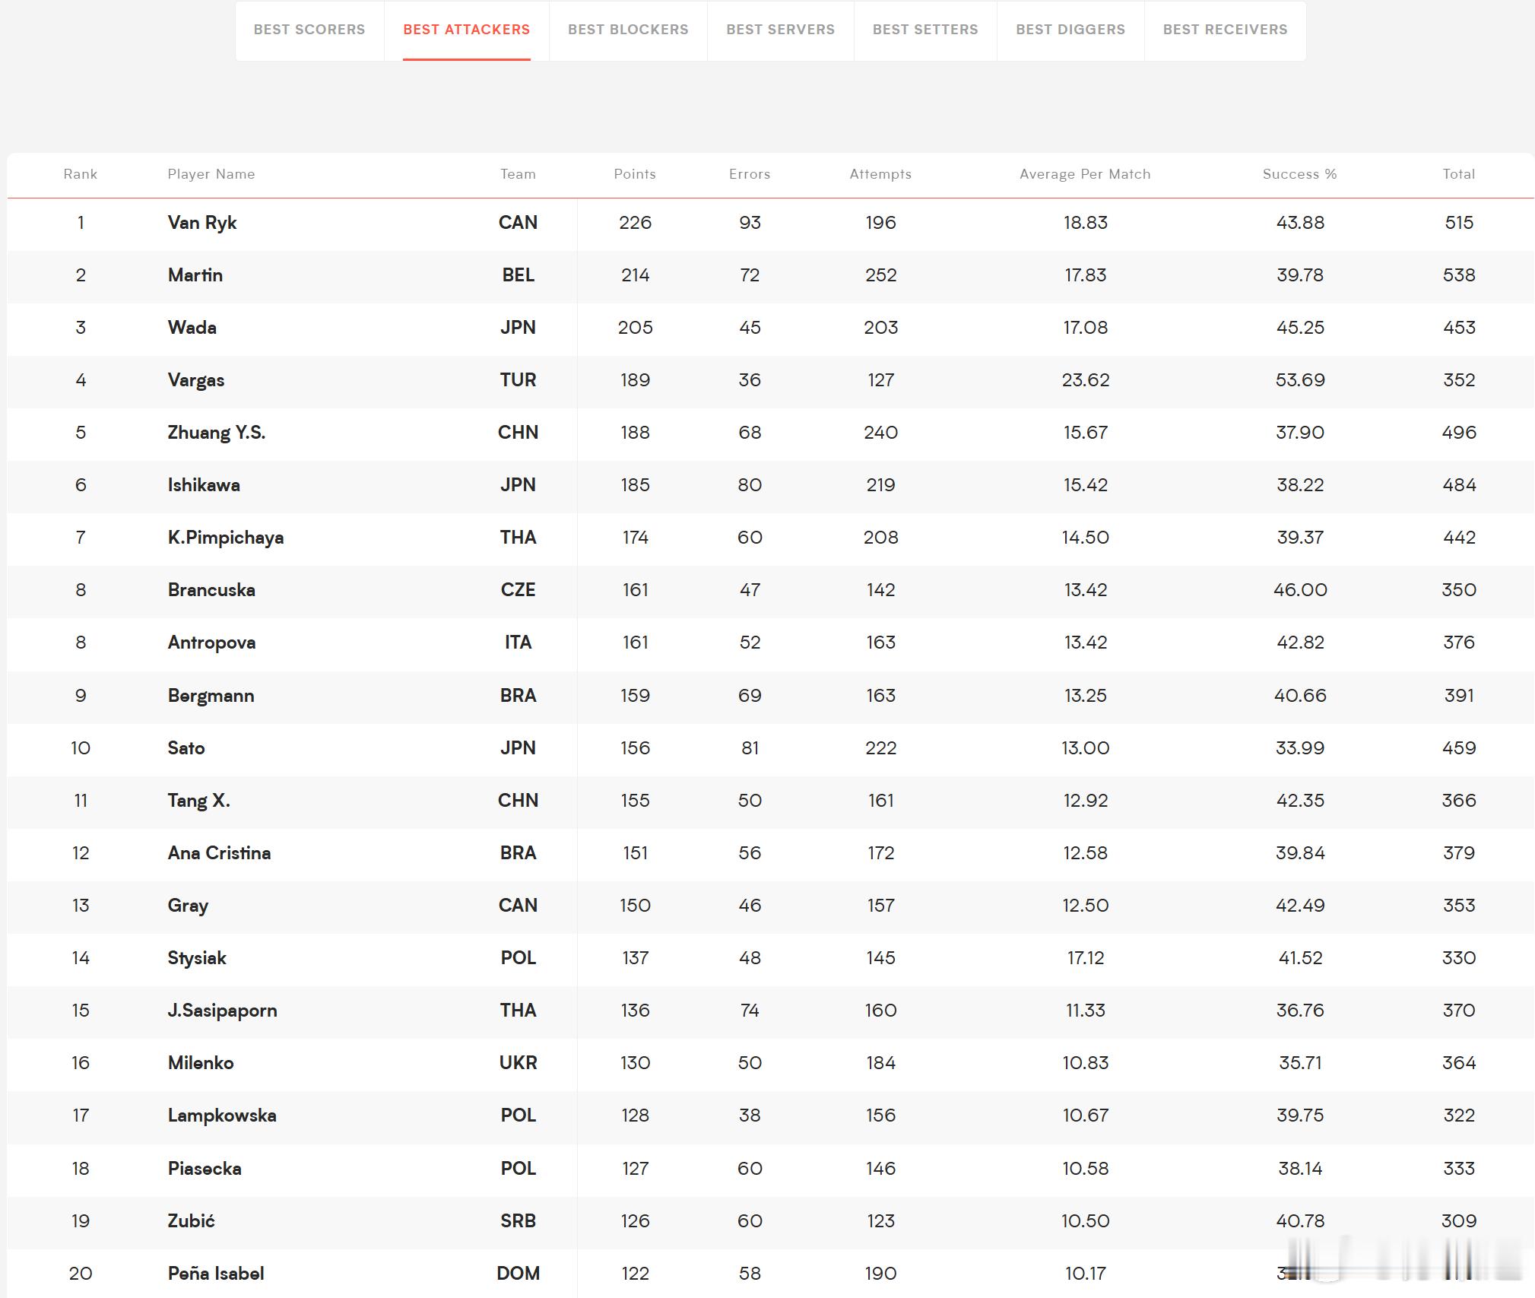Viewport: 1535px width, 1298px height.
Task: Click the Total column header
Action: tap(1458, 174)
